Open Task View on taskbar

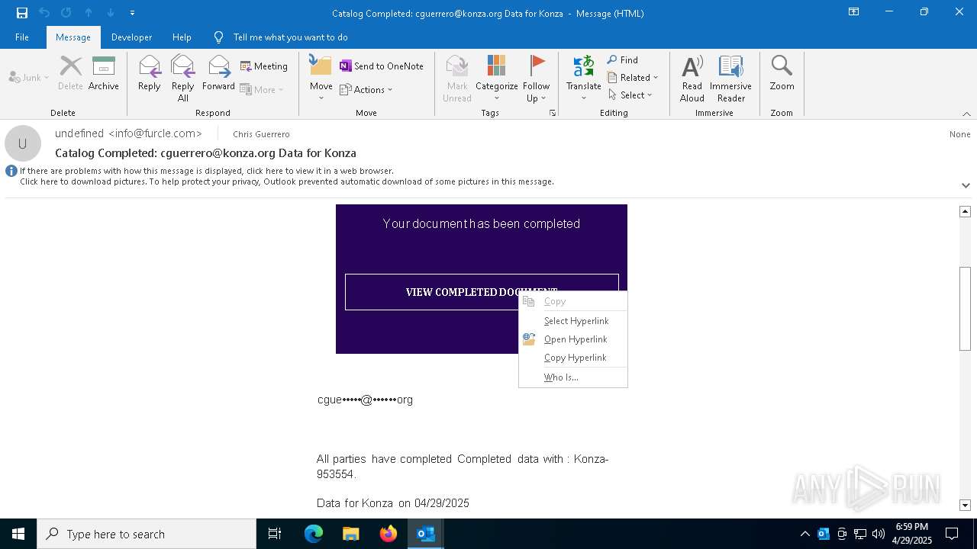(275, 534)
